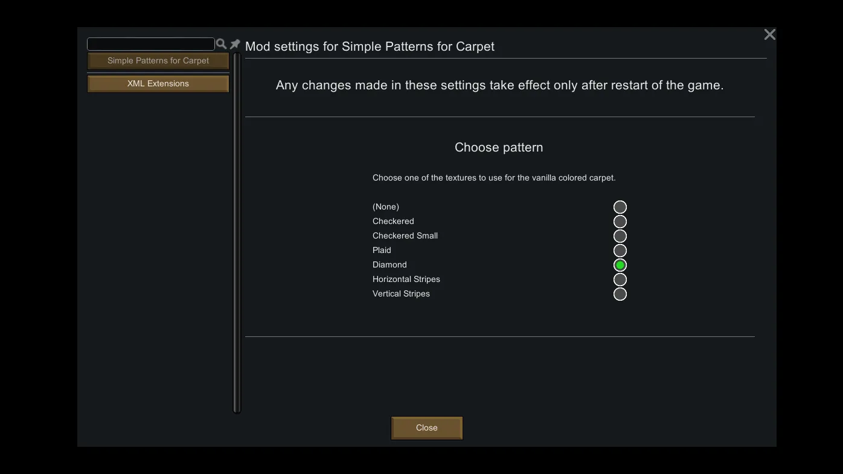Click the green Diamond radio button
Viewport: 843px width, 474px height.
coord(620,265)
